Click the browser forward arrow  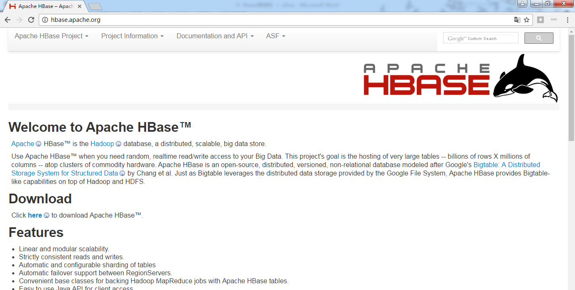point(19,20)
